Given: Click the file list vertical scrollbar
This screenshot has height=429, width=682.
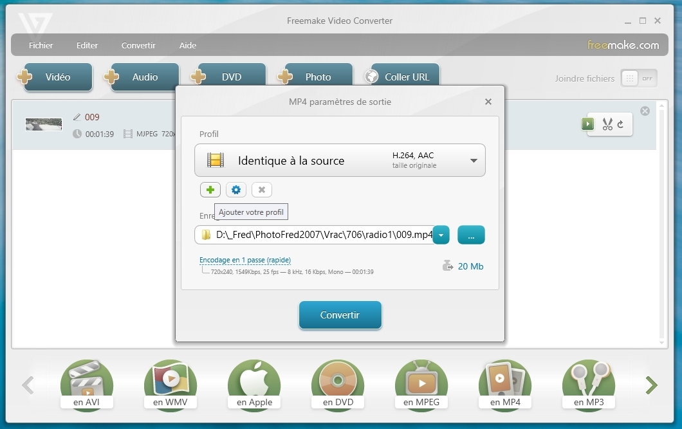Looking at the screenshot, I should pyautogui.click(x=661, y=224).
